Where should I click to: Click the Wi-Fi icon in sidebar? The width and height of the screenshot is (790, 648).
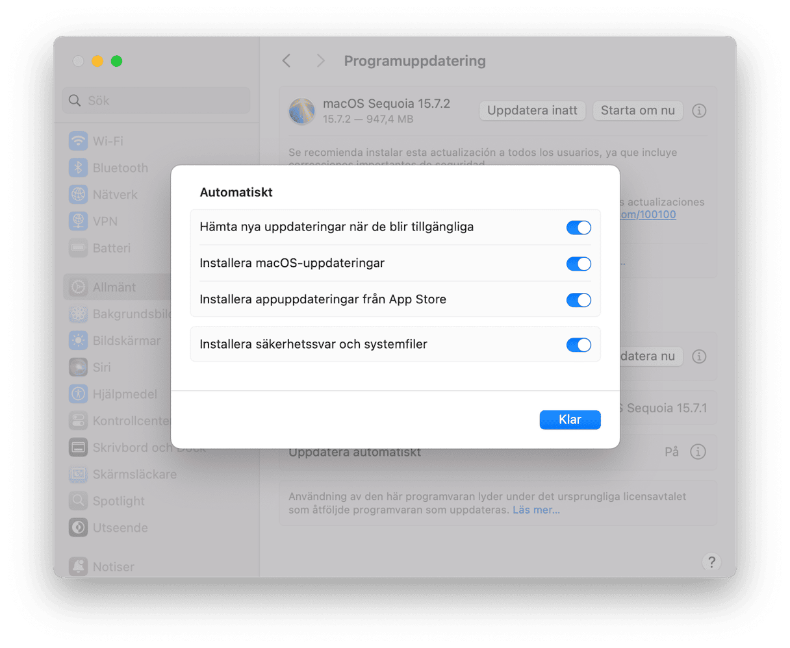click(x=79, y=141)
